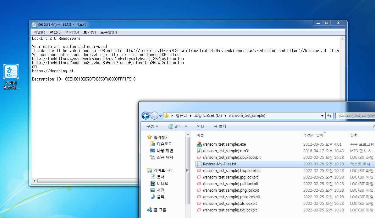Image resolution: width=375 pixels, height=218 pixels.
Task: Click the Explorer forward arrow button
Action: (x=154, y=116)
